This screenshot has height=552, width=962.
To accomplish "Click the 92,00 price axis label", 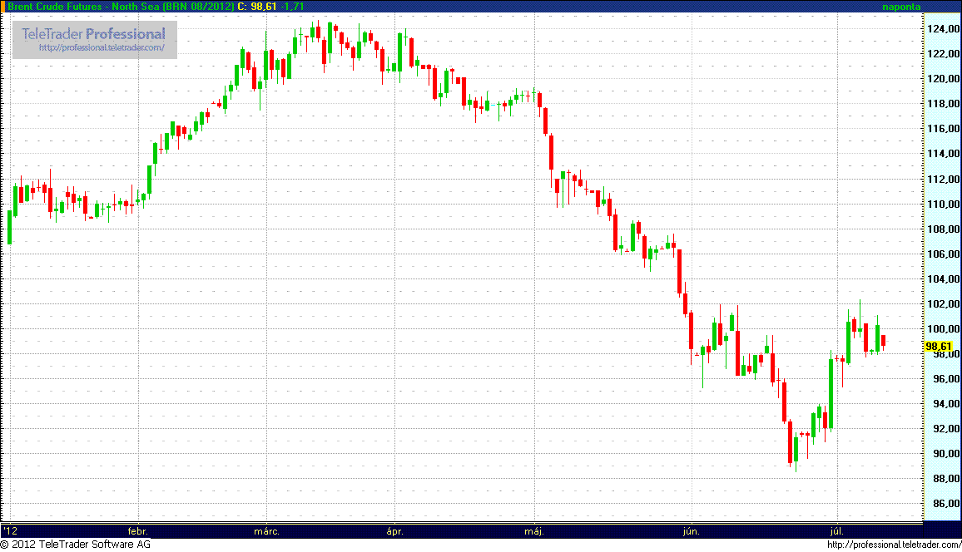I will tap(946, 430).
